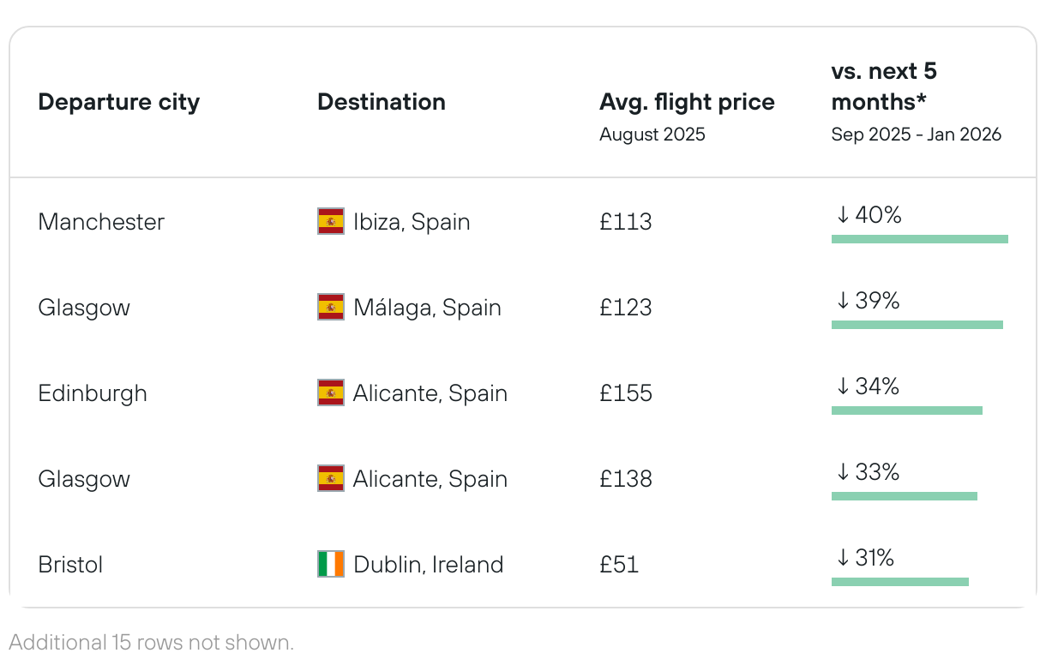Click the Ireland flag beside Dublin
1046x665 pixels.
[x=331, y=565]
